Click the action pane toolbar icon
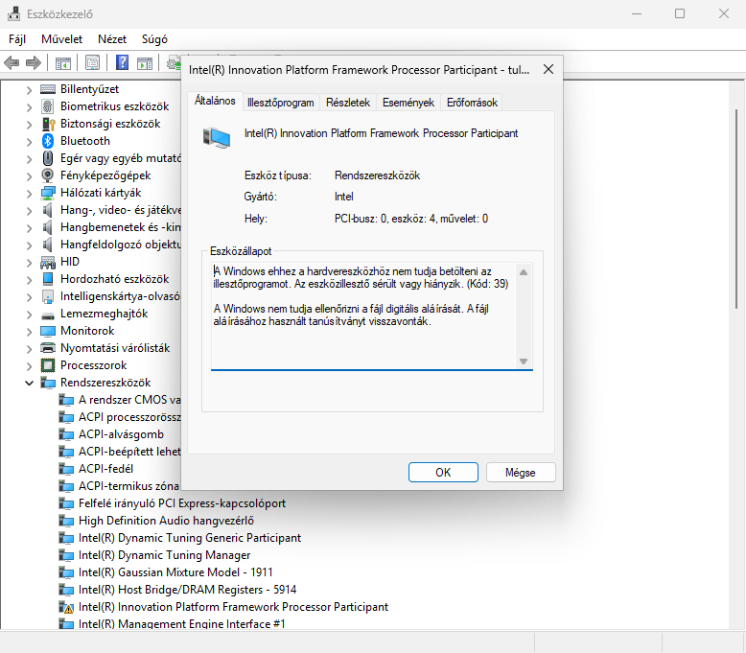 145,62
